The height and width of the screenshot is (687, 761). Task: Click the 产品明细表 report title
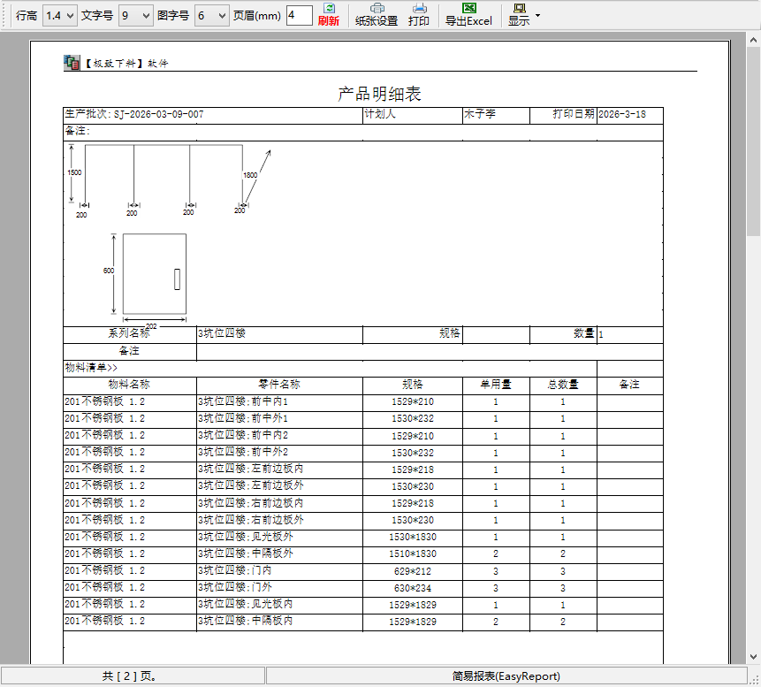[x=379, y=93]
